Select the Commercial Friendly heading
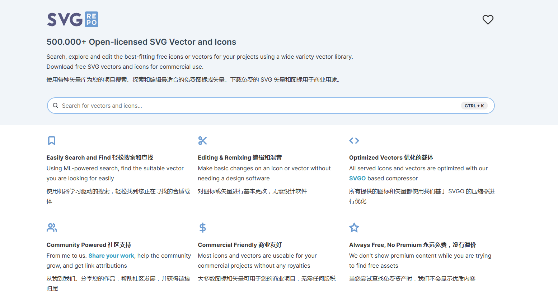This screenshot has width=558, height=292. pyautogui.click(x=240, y=245)
